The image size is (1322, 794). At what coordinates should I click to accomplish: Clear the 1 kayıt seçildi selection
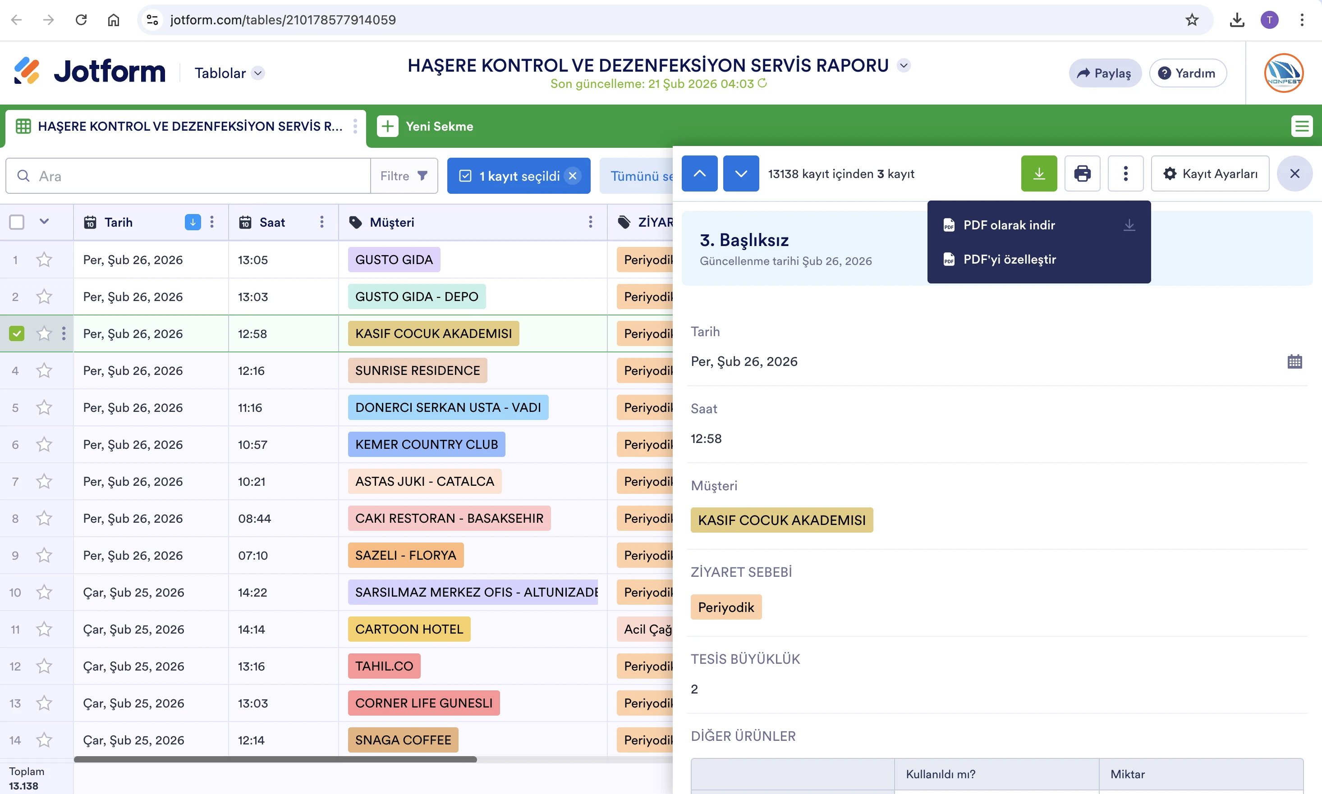click(573, 176)
